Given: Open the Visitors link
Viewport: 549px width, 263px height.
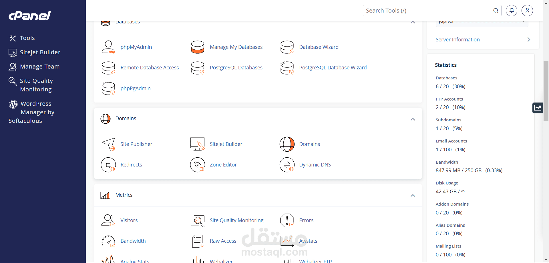Looking at the screenshot, I should click(129, 220).
